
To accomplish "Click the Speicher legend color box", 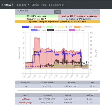I will pos(61,27).
